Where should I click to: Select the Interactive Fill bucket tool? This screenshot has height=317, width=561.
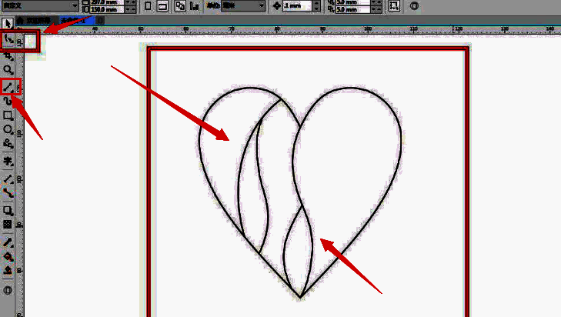tap(8, 256)
